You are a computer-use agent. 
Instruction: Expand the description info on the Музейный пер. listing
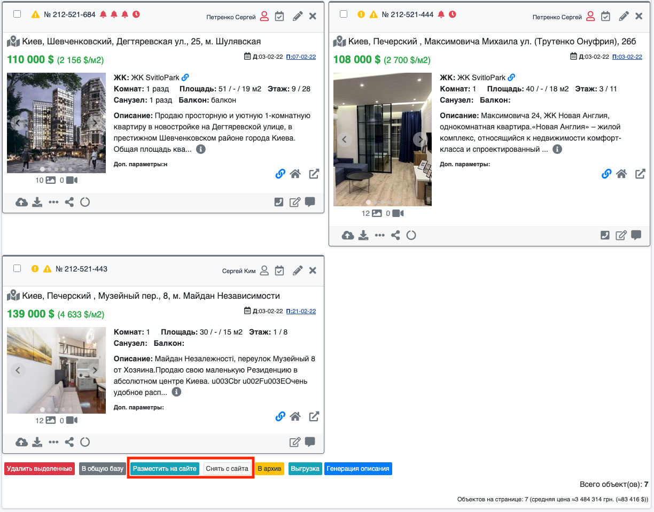click(176, 392)
